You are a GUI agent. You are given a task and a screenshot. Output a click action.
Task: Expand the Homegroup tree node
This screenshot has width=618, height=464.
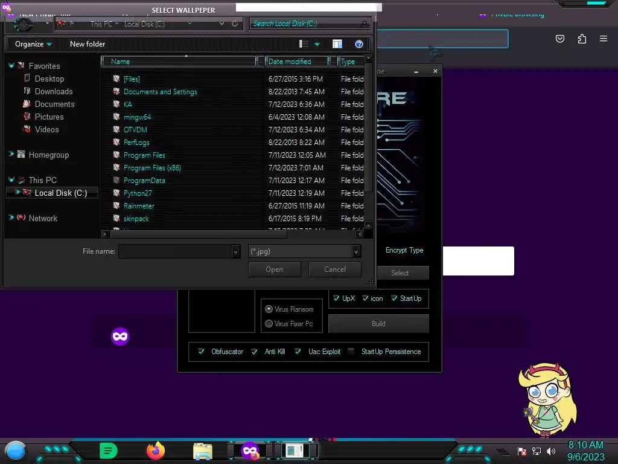(11, 154)
